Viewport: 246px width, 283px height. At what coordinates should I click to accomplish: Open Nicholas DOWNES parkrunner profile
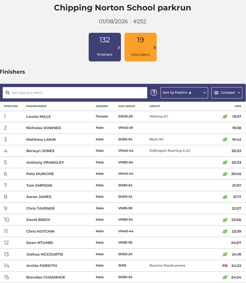[44, 128]
